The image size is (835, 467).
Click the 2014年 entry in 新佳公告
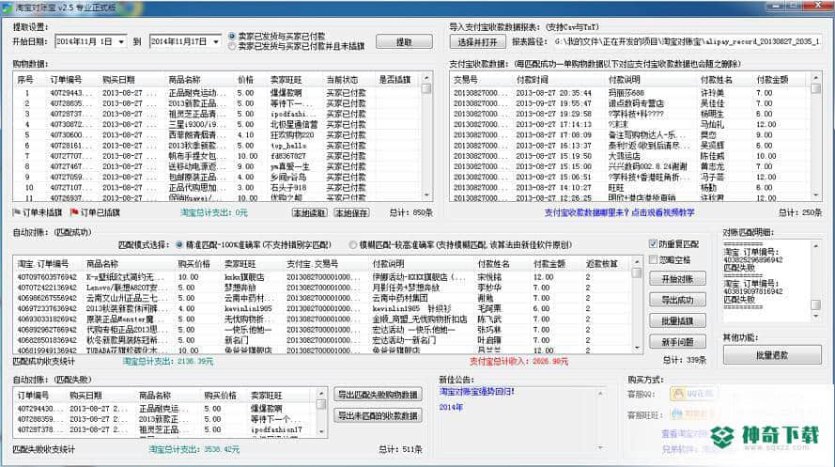point(451,408)
